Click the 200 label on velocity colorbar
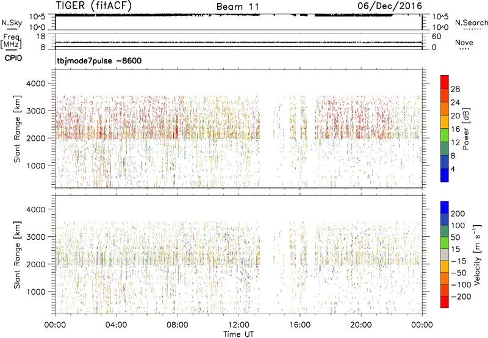This screenshot has height=338, width=488. click(458, 214)
